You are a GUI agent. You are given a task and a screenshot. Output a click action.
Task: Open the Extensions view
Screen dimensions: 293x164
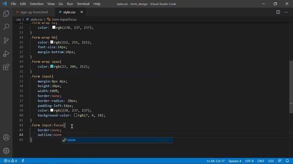pyautogui.click(x=6, y=67)
